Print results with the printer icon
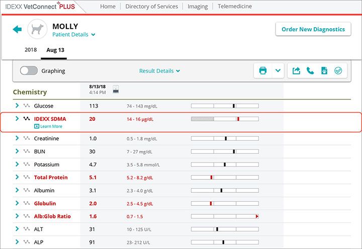 click(x=263, y=70)
